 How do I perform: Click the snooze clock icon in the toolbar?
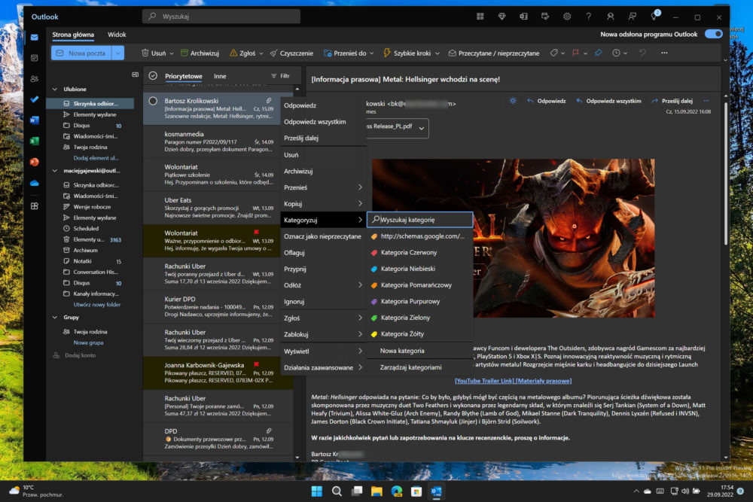point(616,53)
